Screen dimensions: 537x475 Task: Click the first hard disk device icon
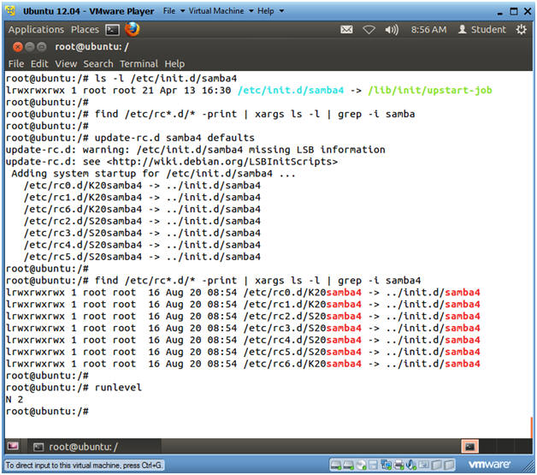pyautogui.click(x=336, y=465)
